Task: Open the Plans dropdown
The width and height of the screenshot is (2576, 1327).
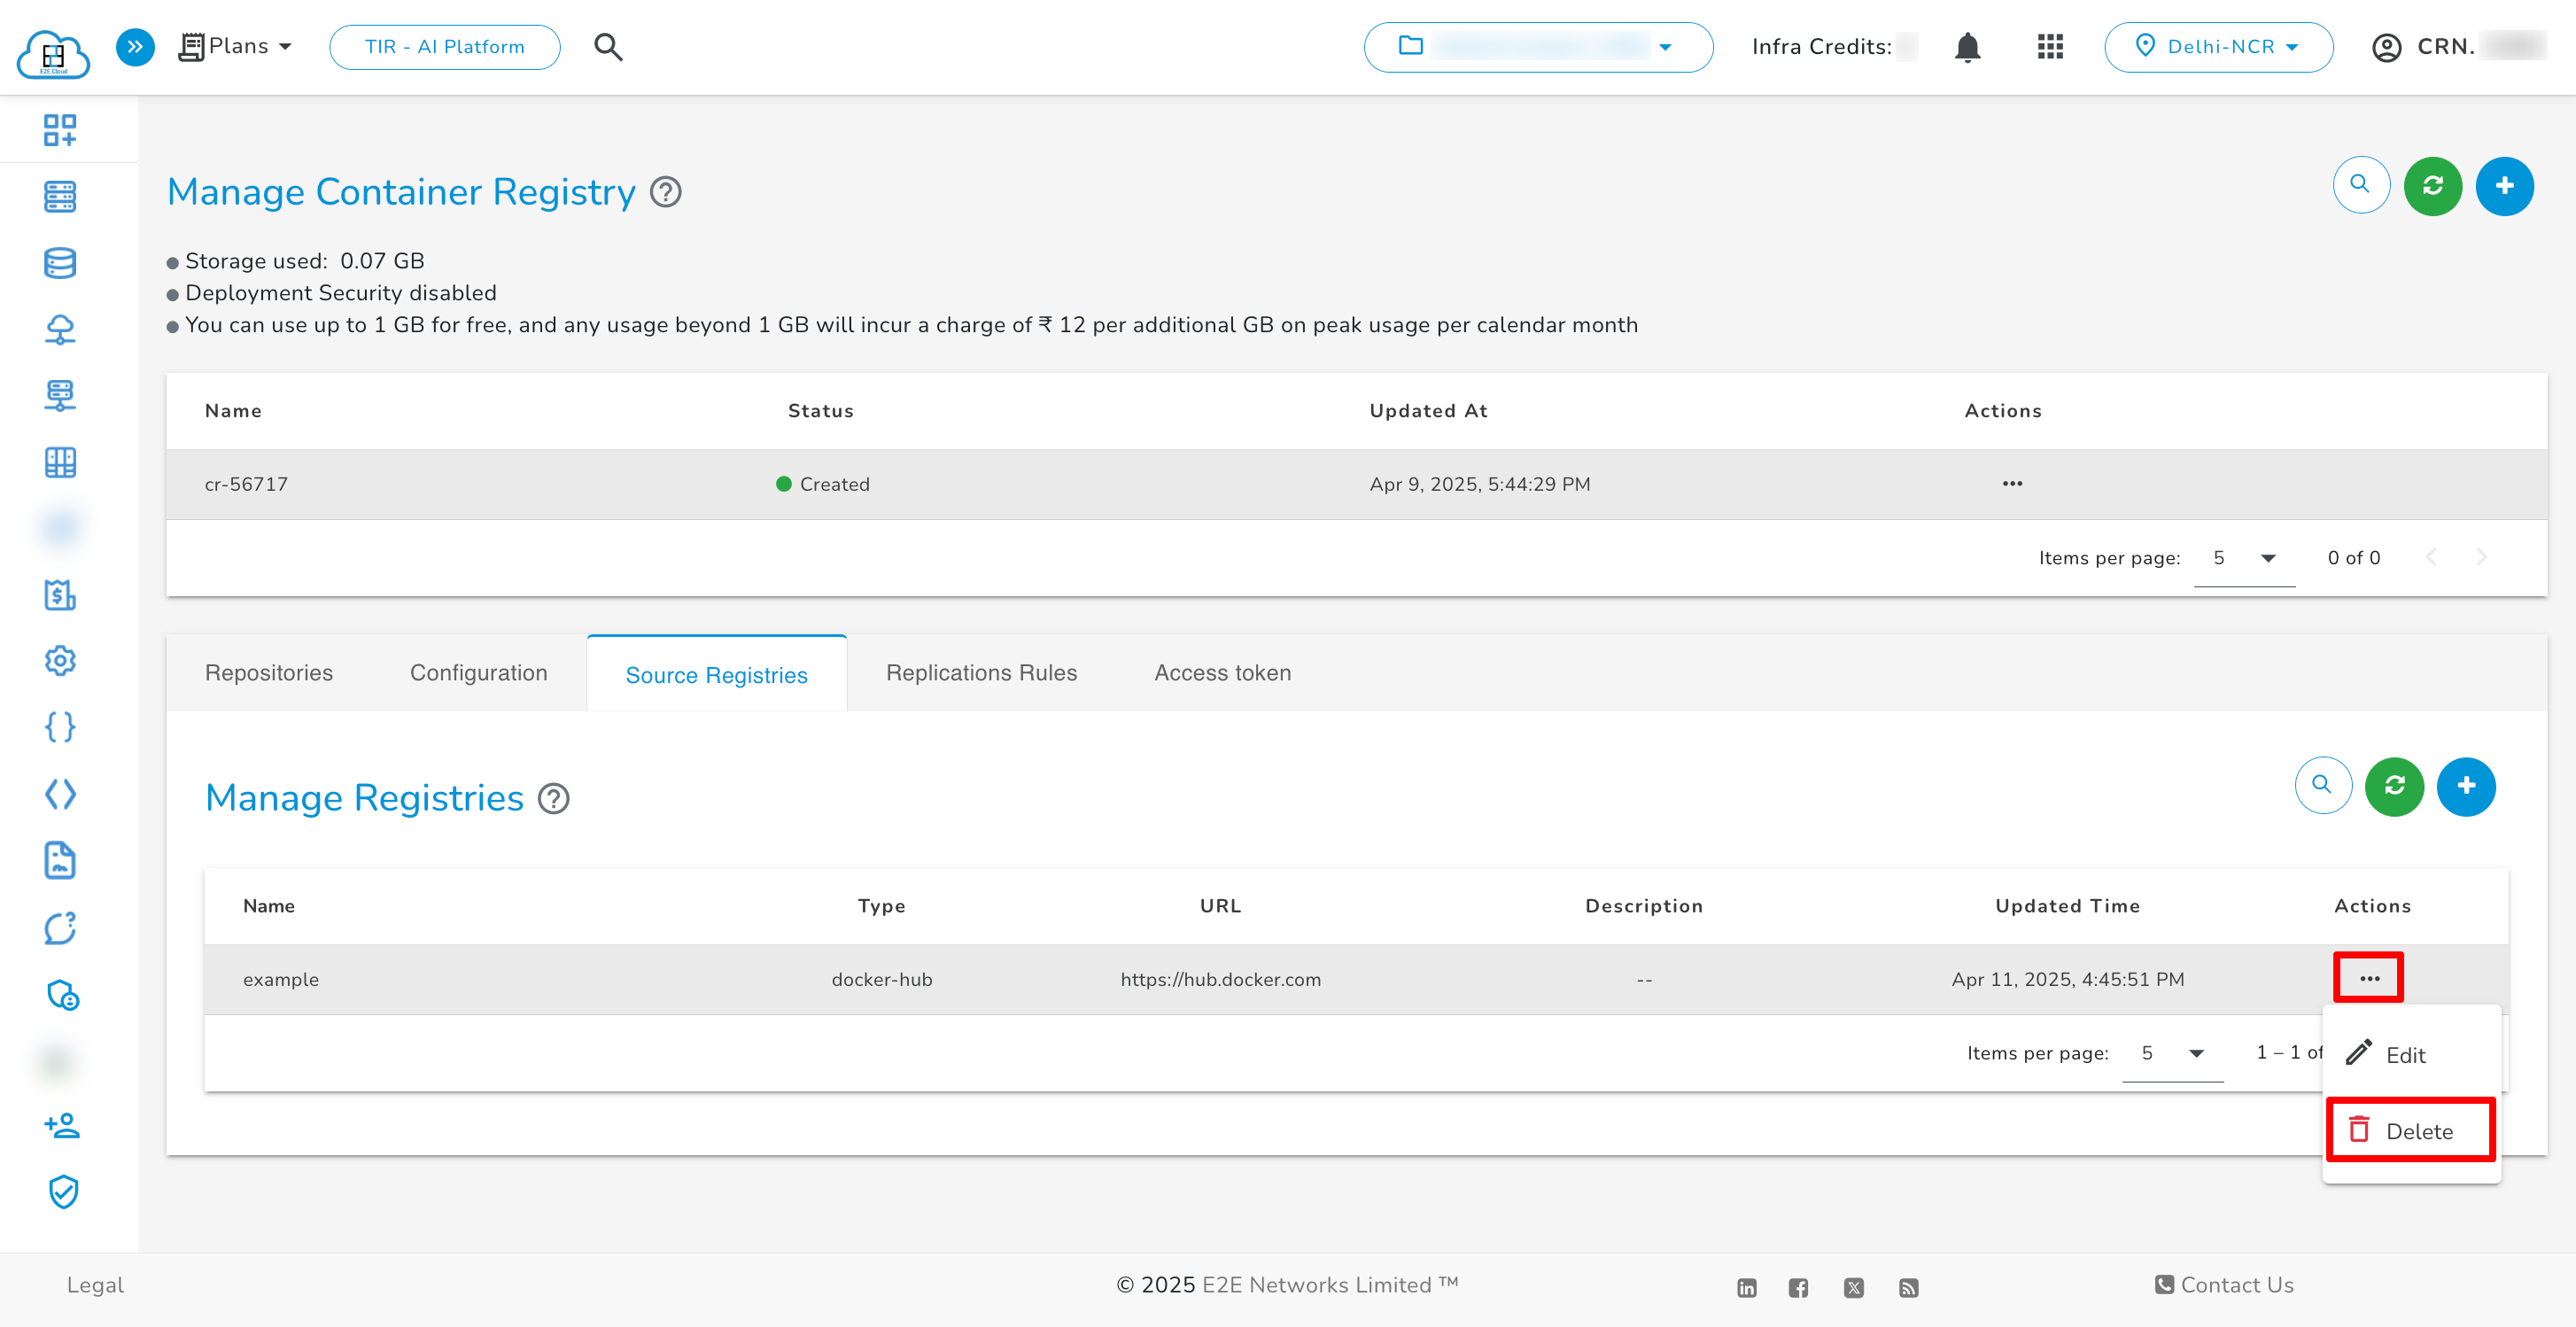Action: [236, 46]
